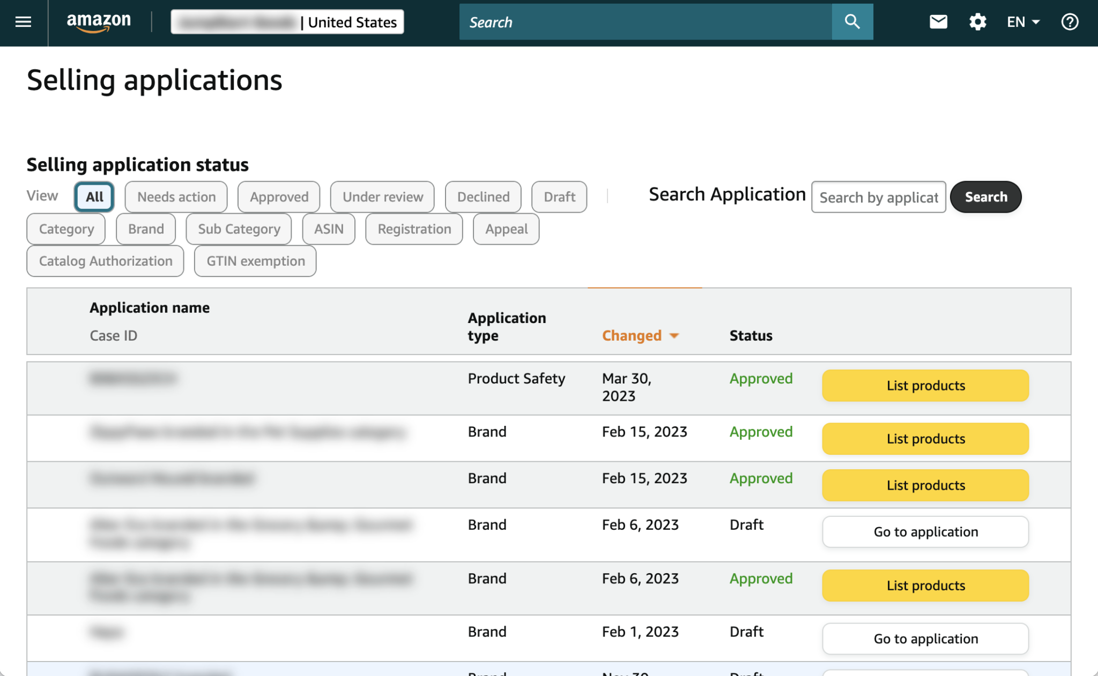The height and width of the screenshot is (676, 1098).
Task: Switch to the Under review view
Action: click(382, 197)
